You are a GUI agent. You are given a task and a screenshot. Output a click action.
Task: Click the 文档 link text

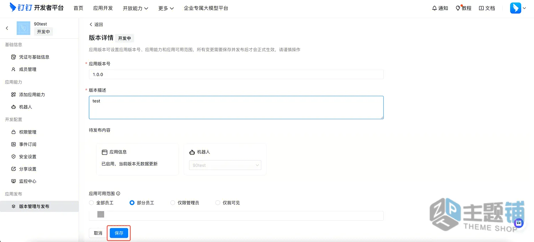(490, 8)
